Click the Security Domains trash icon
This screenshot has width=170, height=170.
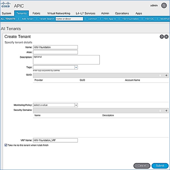click(x=160, y=110)
